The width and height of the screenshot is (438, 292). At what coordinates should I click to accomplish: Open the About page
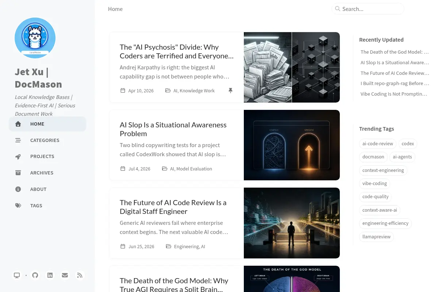point(47,189)
